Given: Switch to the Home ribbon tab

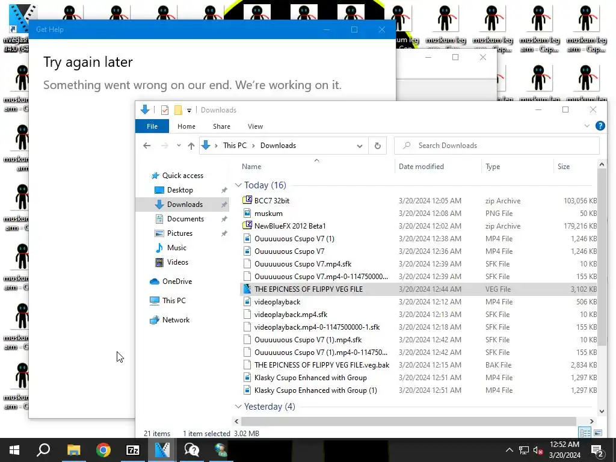Looking at the screenshot, I should point(186,126).
